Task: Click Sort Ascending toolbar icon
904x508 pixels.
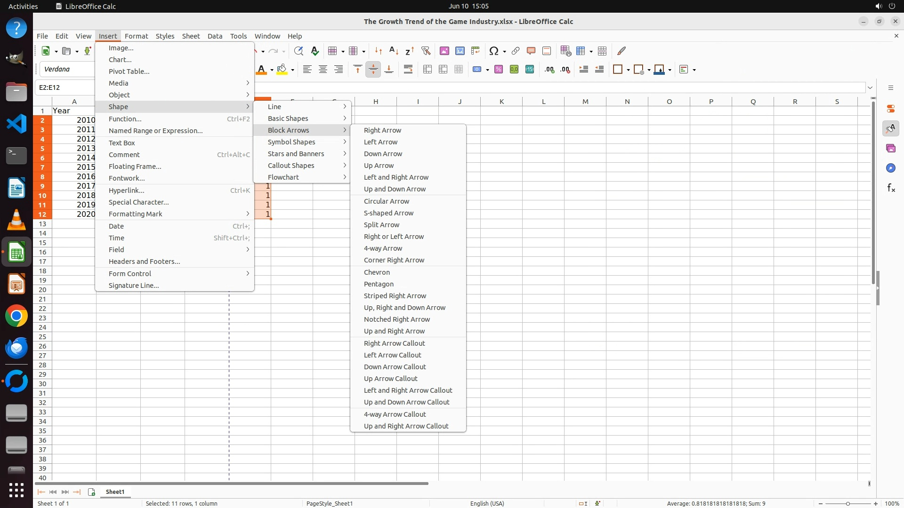Action: 394,51
